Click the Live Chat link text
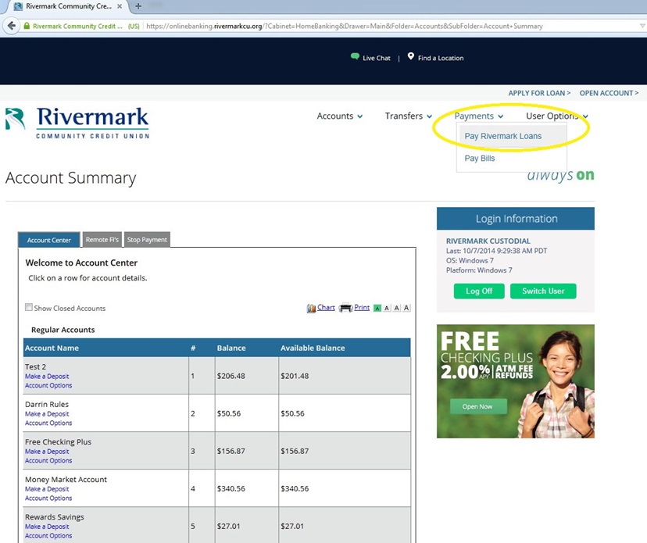Viewport: 647px width, 543px height. coord(377,58)
